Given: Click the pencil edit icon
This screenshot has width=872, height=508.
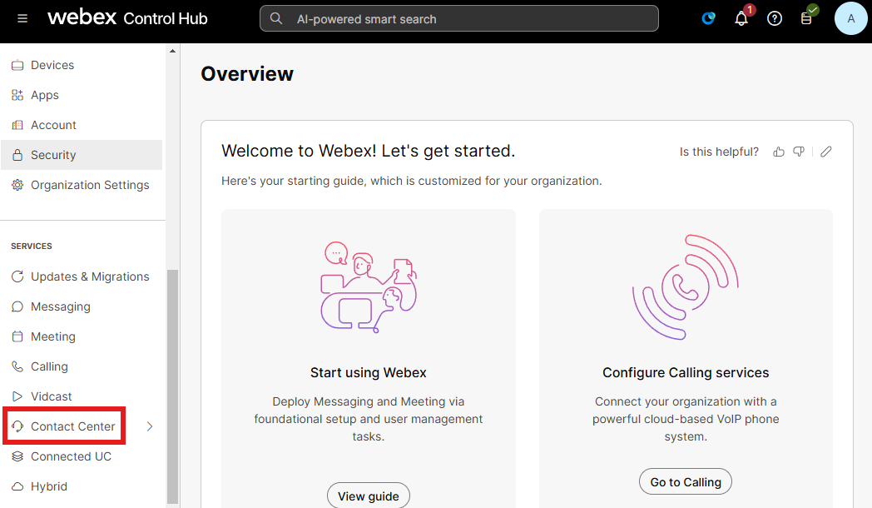Looking at the screenshot, I should (825, 152).
